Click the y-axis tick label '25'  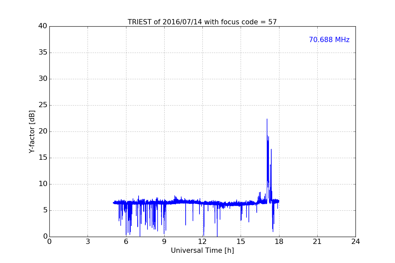(x=43, y=105)
